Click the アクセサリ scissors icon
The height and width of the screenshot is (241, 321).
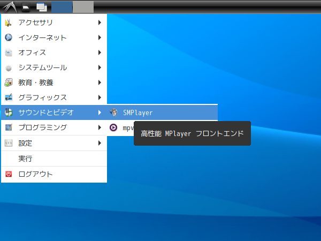point(9,22)
